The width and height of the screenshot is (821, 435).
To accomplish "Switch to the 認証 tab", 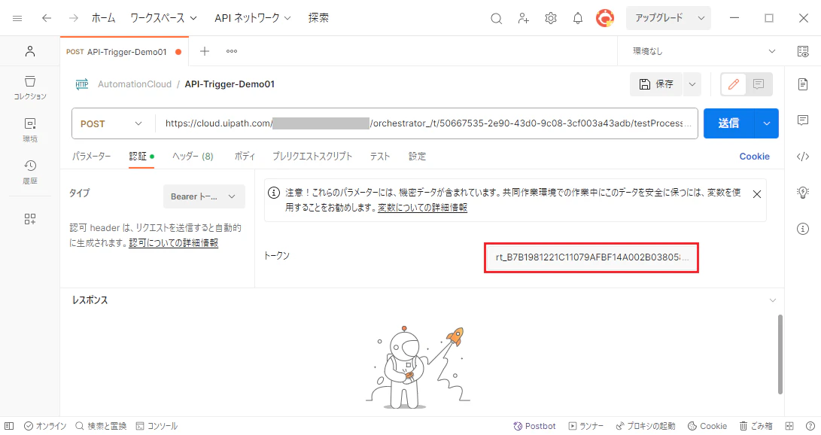I will pyautogui.click(x=141, y=157).
